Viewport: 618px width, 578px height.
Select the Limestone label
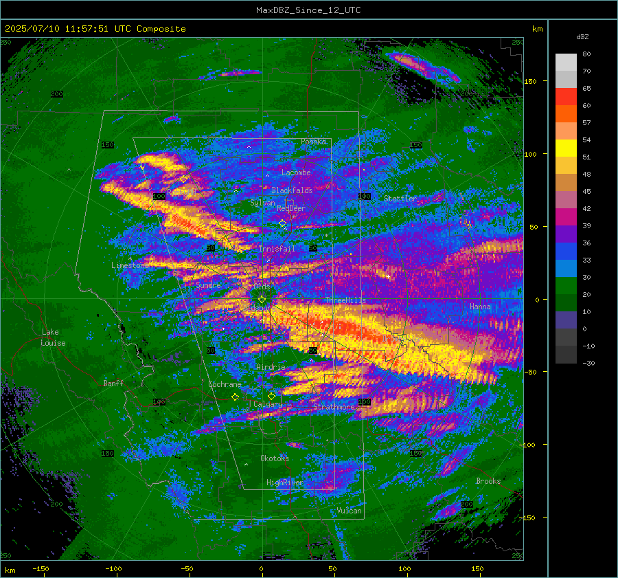(130, 265)
